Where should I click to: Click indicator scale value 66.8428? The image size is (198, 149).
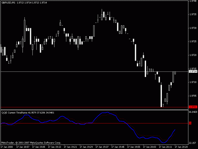tap(193, 112)
